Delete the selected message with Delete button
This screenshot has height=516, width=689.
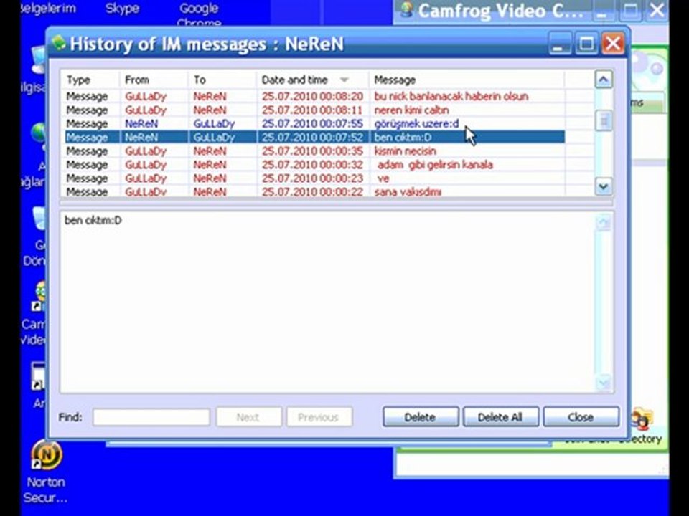pyautogui.click(x=420, y=417)
